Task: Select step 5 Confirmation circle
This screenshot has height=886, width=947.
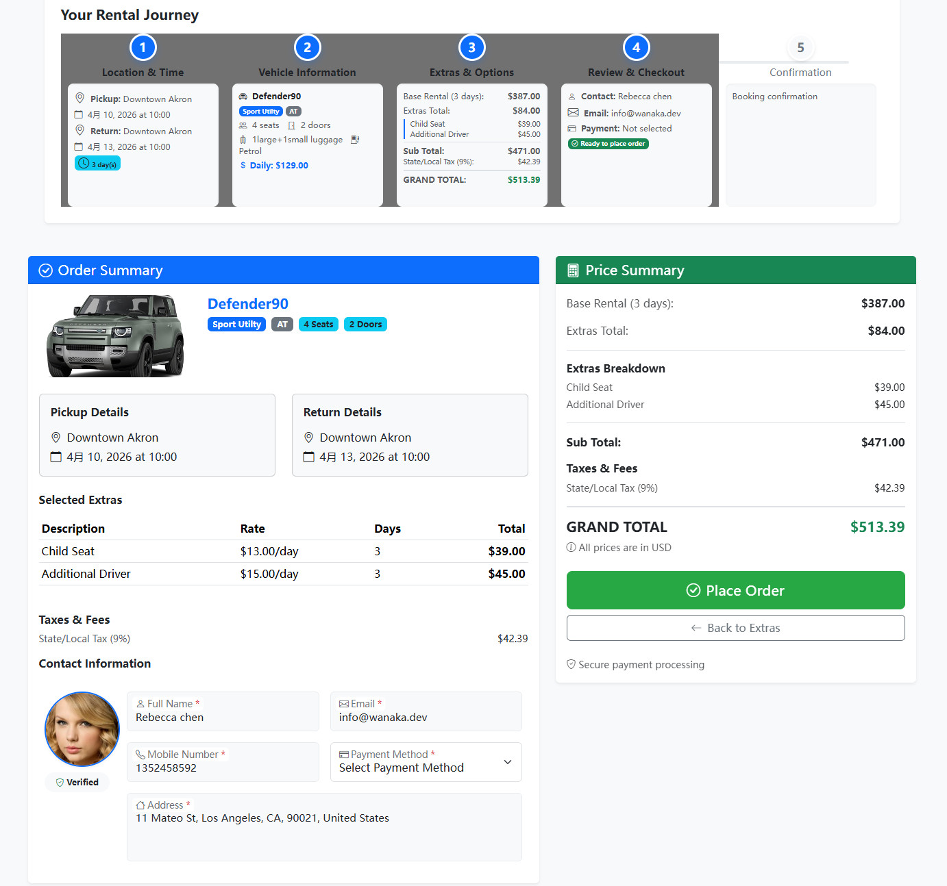Action: click(800, 48)
